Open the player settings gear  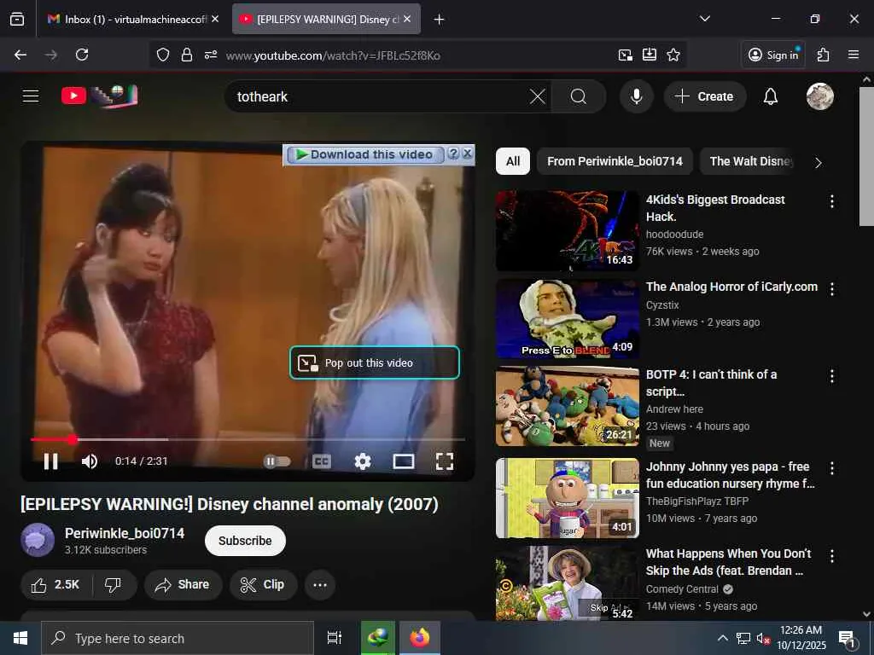coord(362,461)
